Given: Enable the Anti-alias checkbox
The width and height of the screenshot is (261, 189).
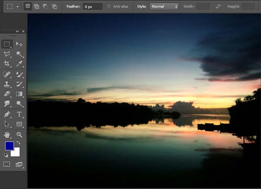Looking at the screenshot, I should pyautogui.click(x=109, y=7).
